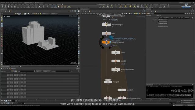This screenshot has width=195, height=110.
Task: Open the Group Type dropdown
Action: click(x=163, y=20)
